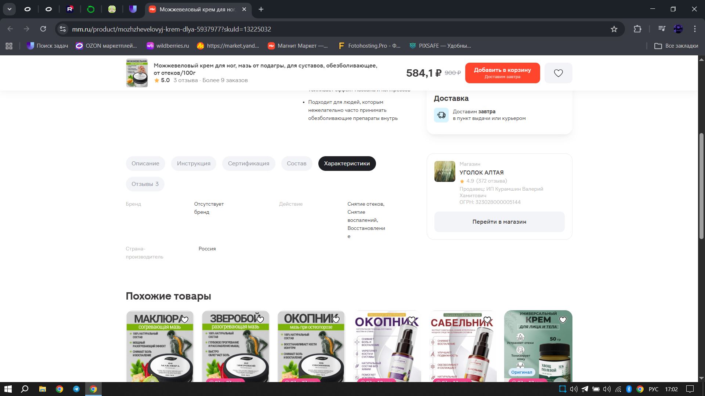
Task: Bookmark this page with the star icon
Action: click(x=614, y=29)
